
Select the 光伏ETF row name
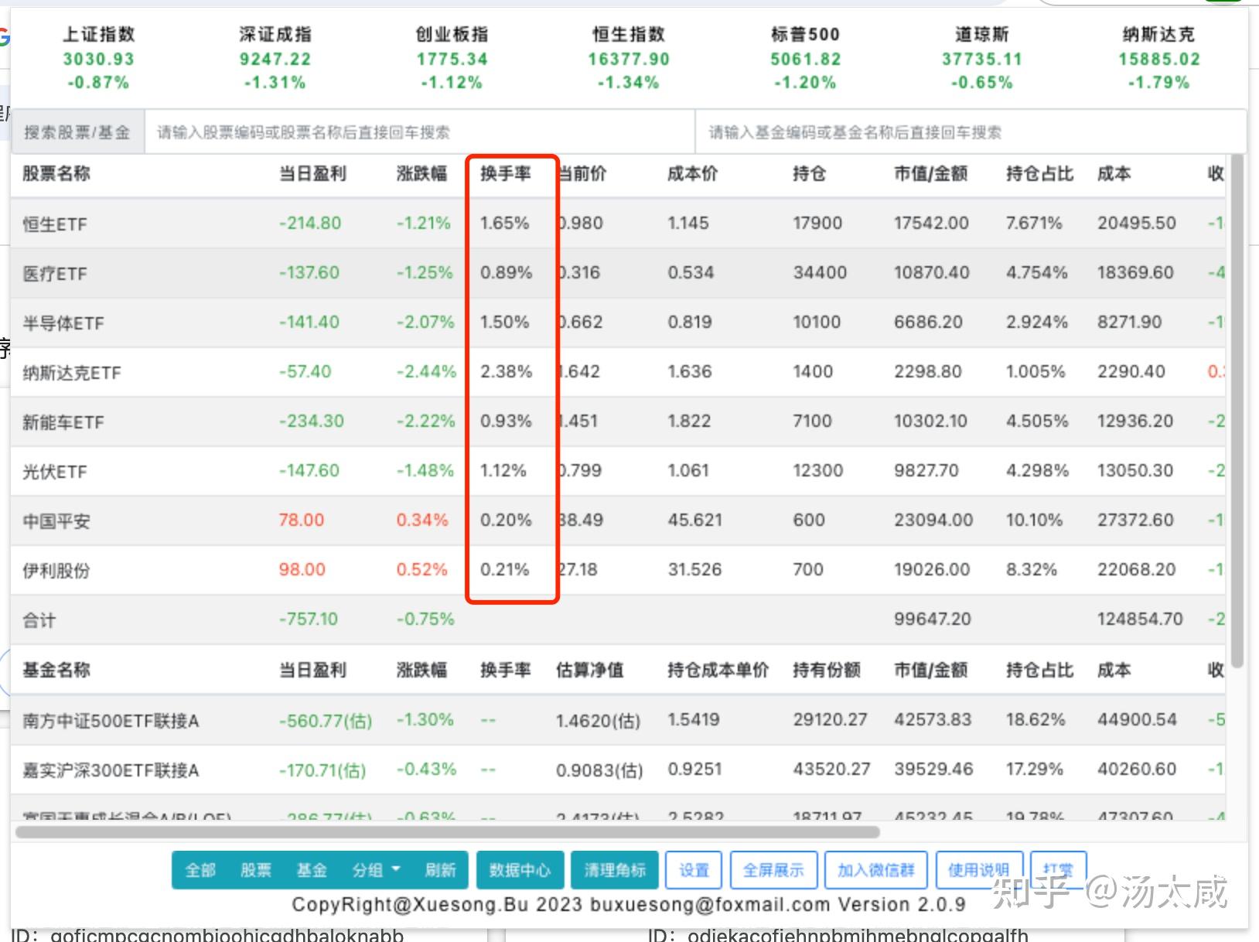coord(55,471)
